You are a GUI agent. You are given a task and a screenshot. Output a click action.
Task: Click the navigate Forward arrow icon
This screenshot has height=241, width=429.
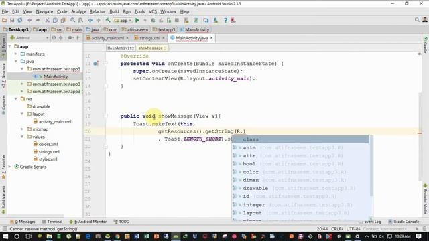[99, 21]
